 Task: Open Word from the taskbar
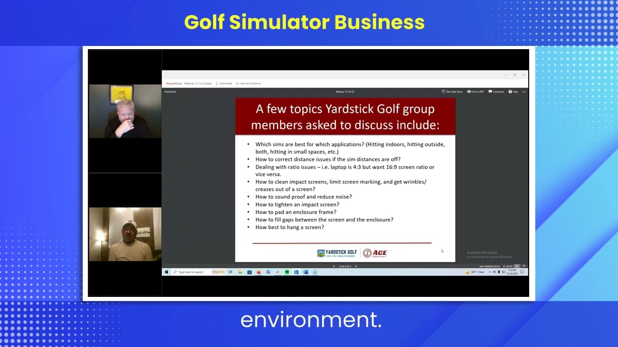[306, 272]
